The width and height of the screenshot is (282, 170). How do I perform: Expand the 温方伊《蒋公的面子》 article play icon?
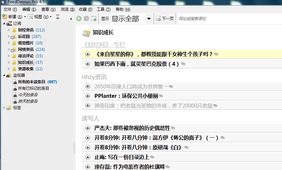[x=88, y=138]
